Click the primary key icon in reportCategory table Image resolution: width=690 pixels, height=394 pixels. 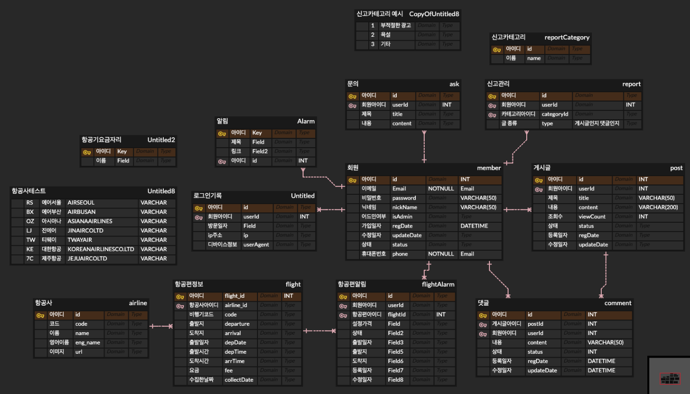(x=497, y=49)
